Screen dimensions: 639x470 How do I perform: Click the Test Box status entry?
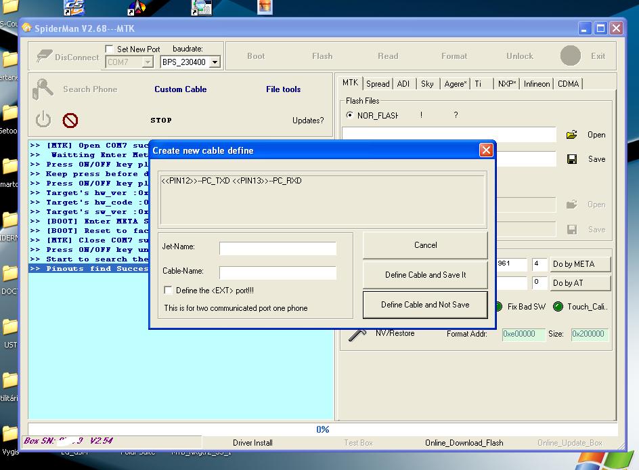click(358, 443)
